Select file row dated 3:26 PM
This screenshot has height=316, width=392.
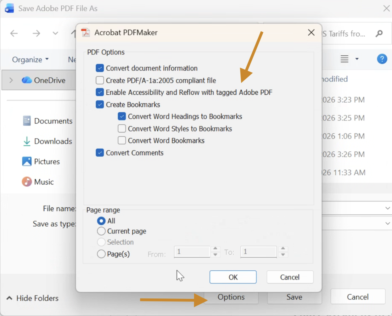point(344,155)
